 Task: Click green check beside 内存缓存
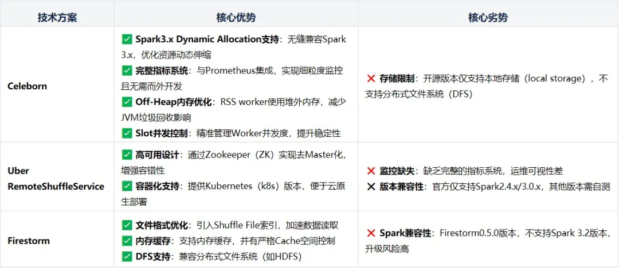point(126,241)
